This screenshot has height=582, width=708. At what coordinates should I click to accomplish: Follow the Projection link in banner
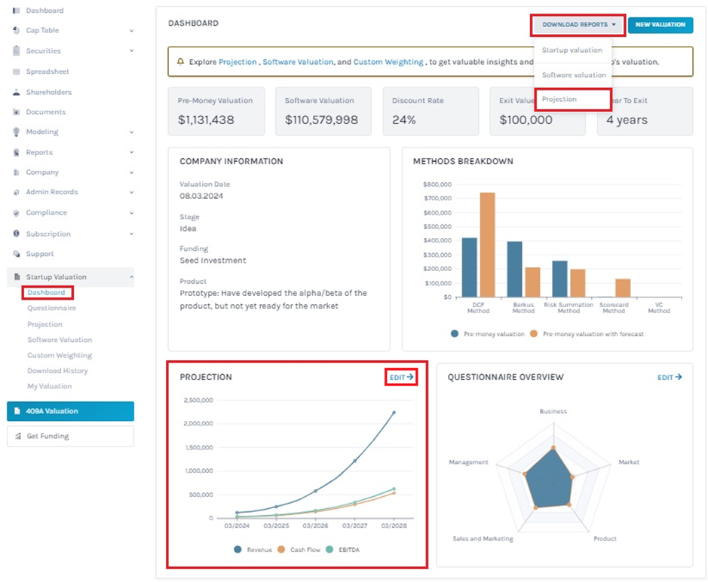[x=238, y=62]
